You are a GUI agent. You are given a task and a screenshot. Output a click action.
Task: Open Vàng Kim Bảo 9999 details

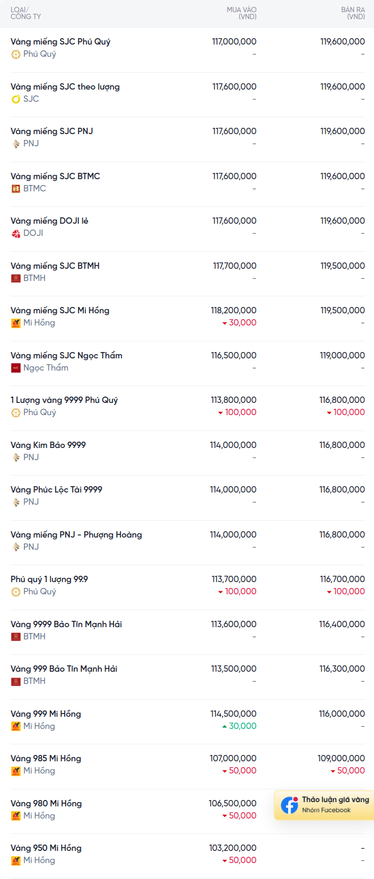pos(48,445)
